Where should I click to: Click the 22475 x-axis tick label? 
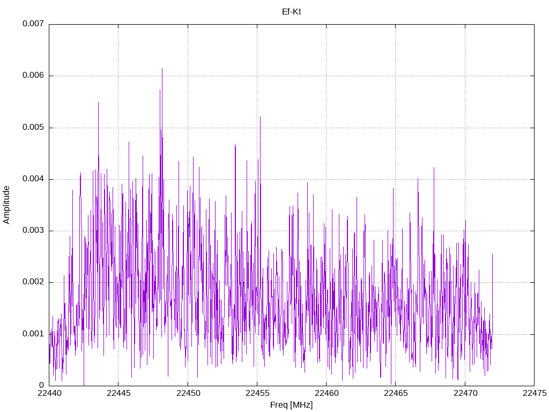tap(535, 393)
